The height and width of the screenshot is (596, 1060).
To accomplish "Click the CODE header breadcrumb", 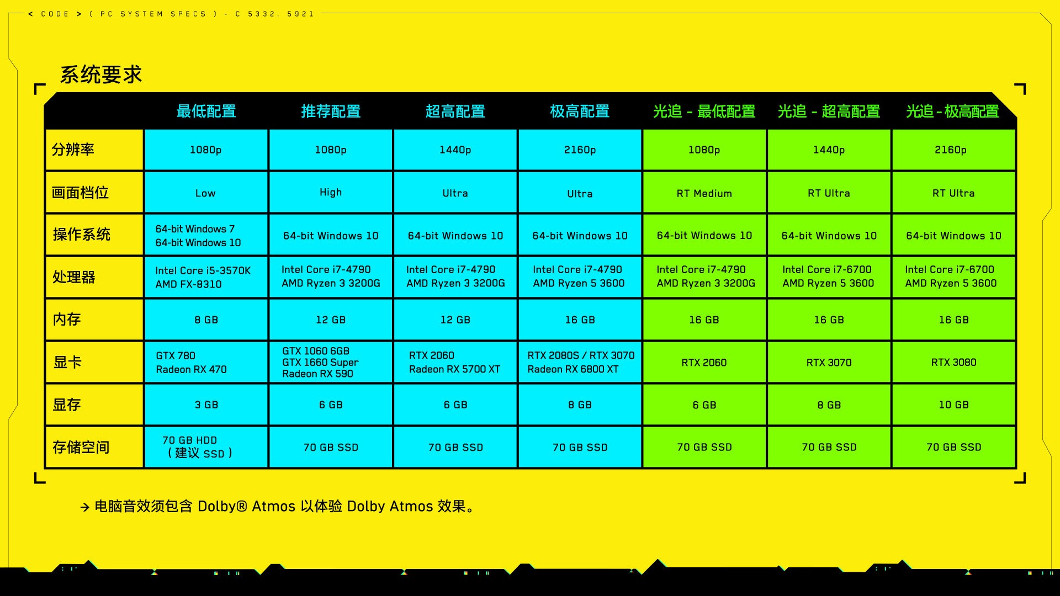I will coord(55,9).
